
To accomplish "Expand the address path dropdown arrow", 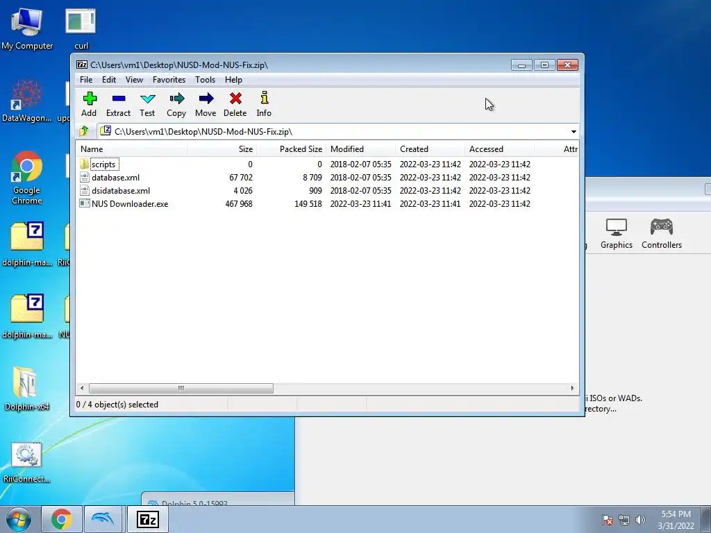I will pos(574,131).
